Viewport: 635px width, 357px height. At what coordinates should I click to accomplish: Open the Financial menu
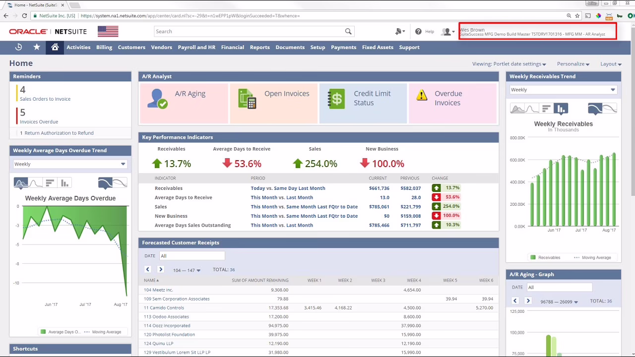(233, 47)
